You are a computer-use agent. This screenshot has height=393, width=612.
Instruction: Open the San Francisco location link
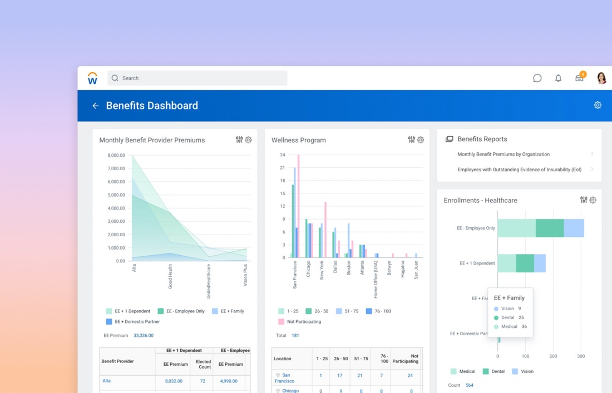click(x=285, y=378)
